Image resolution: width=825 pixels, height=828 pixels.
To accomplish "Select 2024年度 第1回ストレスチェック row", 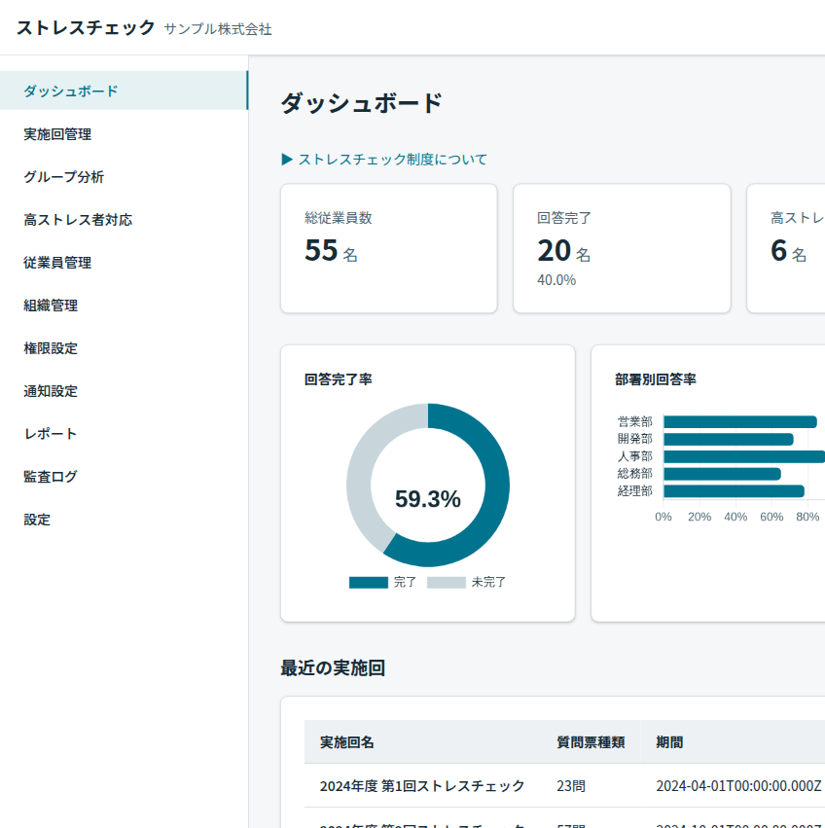I will [422, 786].
